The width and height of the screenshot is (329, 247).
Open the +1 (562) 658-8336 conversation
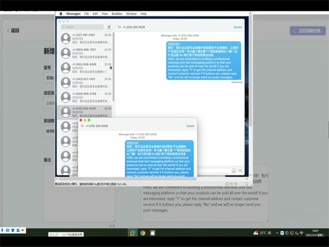[x=88, y=67]
